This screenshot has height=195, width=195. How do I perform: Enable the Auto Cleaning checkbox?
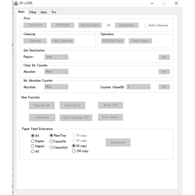pyautogui.click(x=146, y=25)
